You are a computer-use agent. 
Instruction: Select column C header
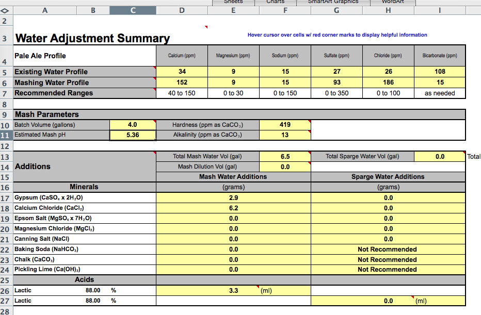coord(133,11)
